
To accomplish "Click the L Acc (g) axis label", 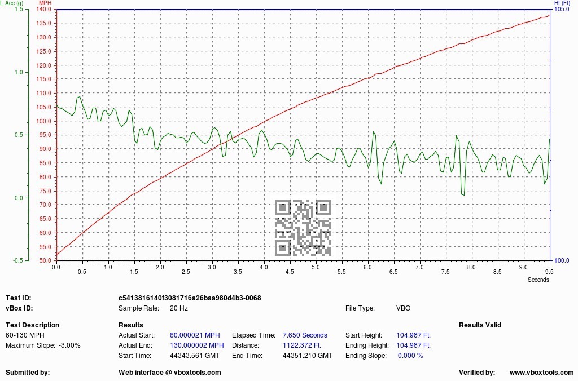I will [12, 3].
